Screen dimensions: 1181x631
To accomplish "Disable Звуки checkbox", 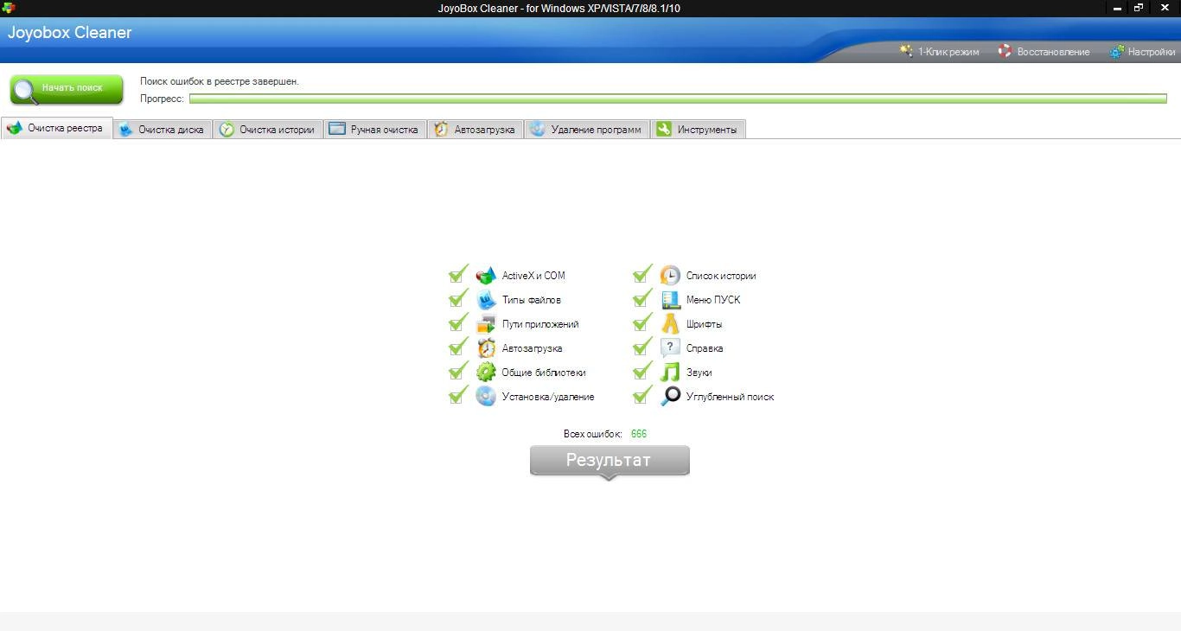I will click(642, 371).
